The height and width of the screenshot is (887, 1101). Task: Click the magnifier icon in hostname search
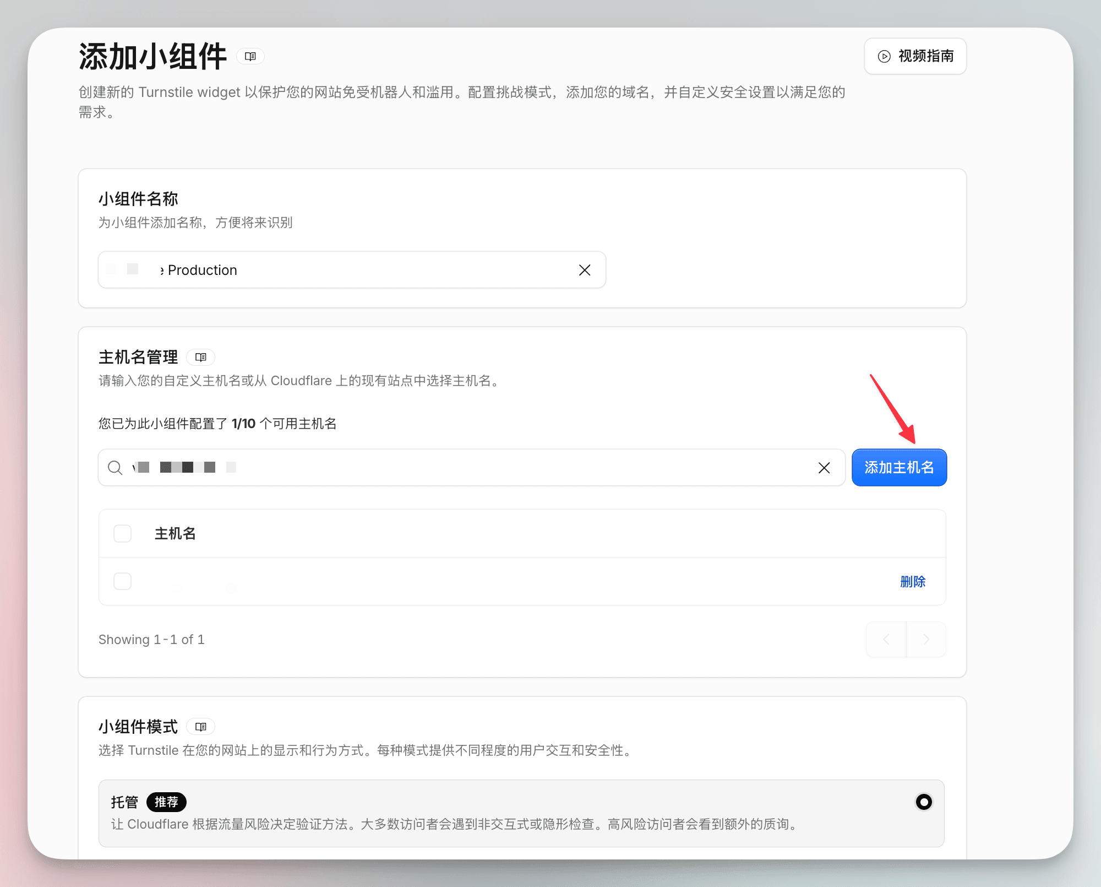tap(115, 468)
